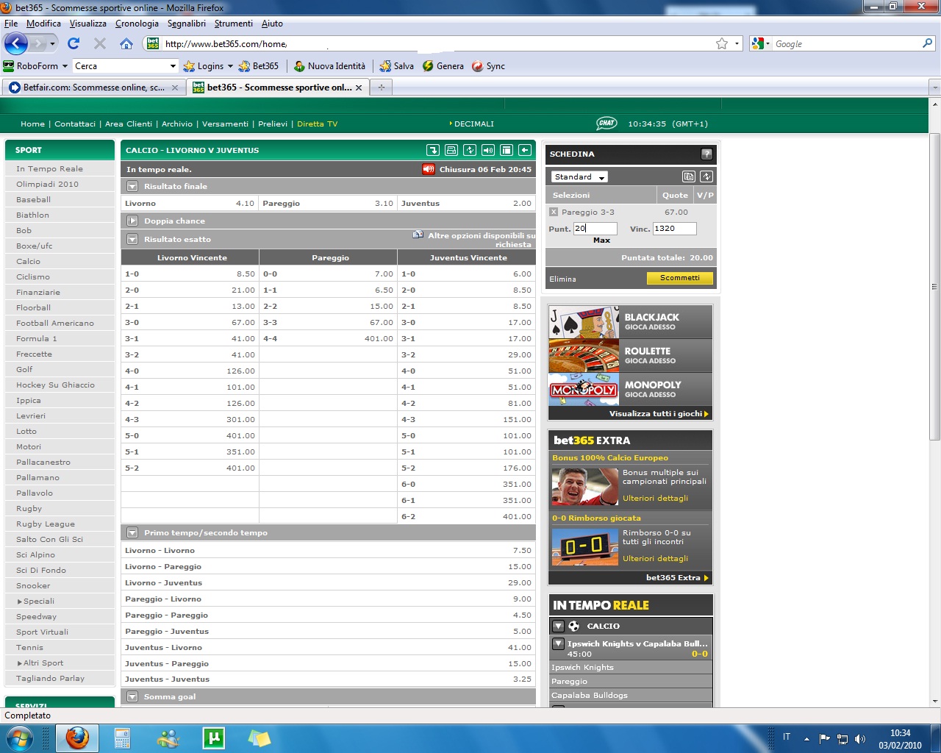Open the Segnalibri menu
This screenshot has height=753, width=941.
187,24
